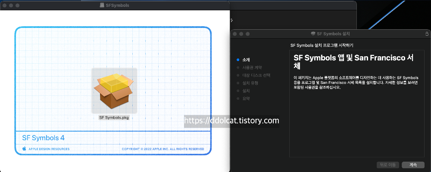Click the disk icon beside SFSymbols window title
Screen dimensions: 431x172
click(102, 5)
